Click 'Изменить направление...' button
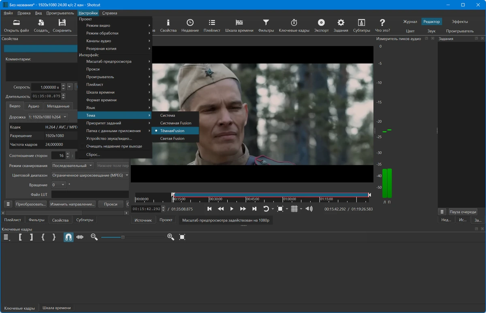486x313 pixels. 72,204
